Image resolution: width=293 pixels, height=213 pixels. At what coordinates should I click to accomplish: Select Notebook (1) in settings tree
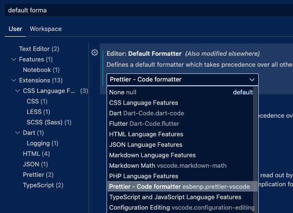coord(41,70)
